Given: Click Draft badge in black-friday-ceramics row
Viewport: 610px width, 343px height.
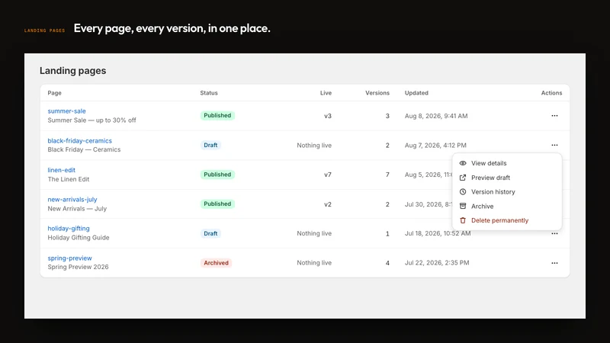Looking at the screenshot, I should pyautogui.click(x=210, y=145).
